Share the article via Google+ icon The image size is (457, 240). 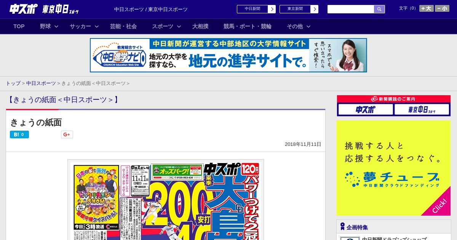[x=67, y=134]
